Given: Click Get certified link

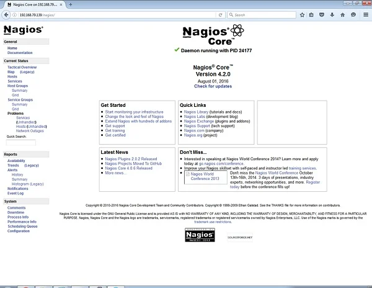Looking at the screenshot, I should 115,135.
